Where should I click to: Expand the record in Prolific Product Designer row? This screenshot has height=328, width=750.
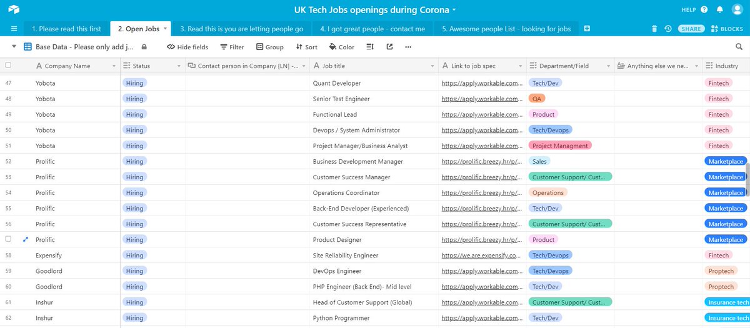tap(26, 239)
